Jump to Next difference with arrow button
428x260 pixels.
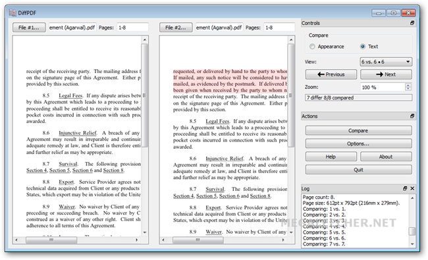coord(386,74)
